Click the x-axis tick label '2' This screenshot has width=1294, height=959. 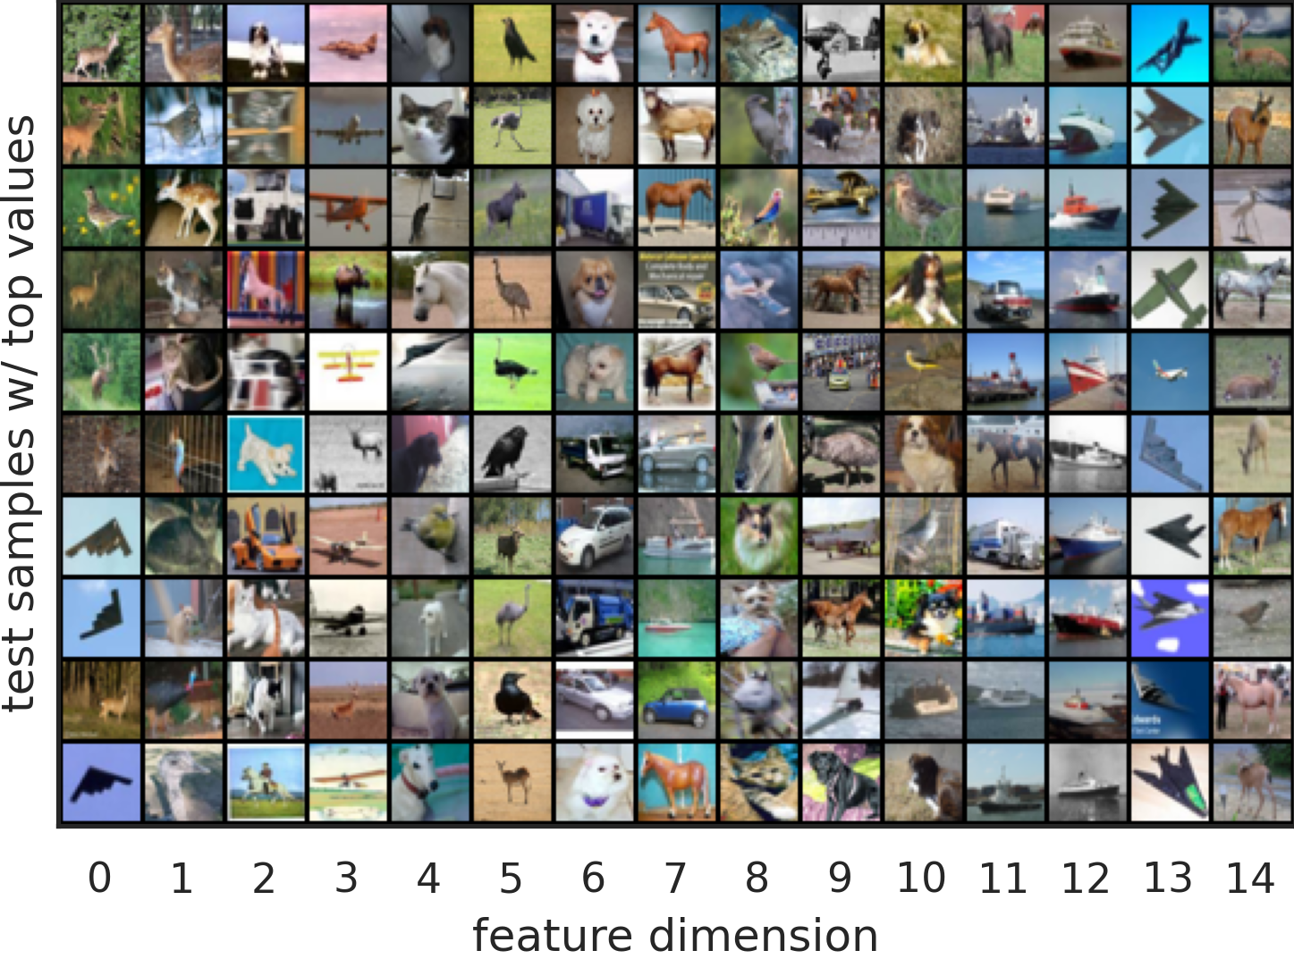coord(264,878)
